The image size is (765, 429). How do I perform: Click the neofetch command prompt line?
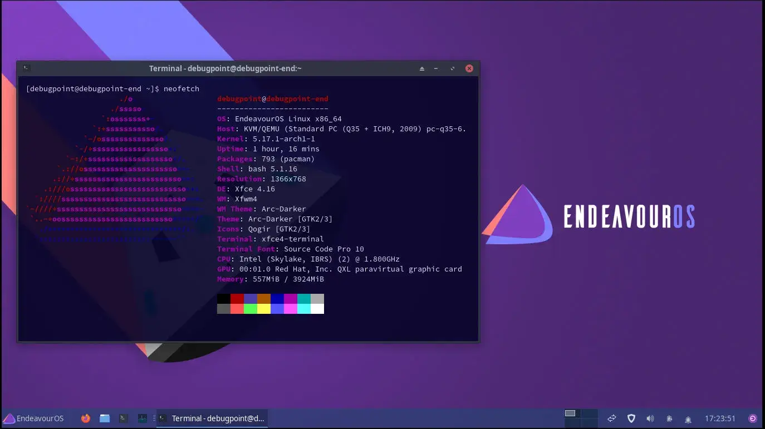coord(112,89)
